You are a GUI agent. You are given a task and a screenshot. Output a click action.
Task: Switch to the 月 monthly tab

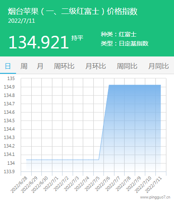click(40, 66)
